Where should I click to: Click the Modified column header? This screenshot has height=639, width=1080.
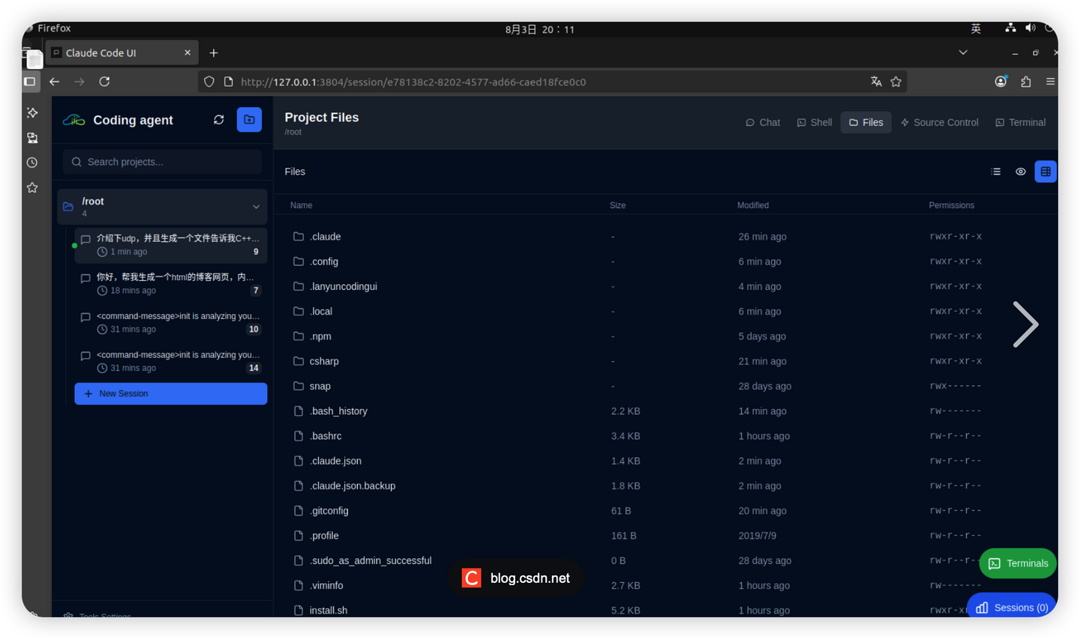click(x=753, y=205)
